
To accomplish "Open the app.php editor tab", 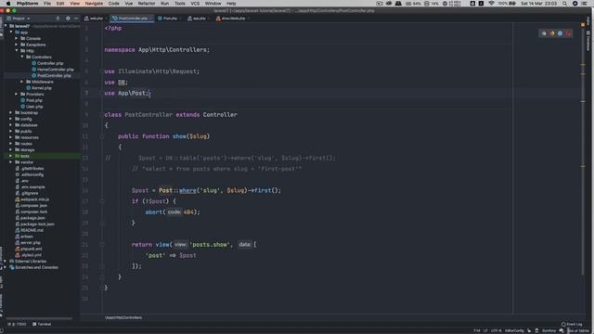I will click(x=197, y=19).
